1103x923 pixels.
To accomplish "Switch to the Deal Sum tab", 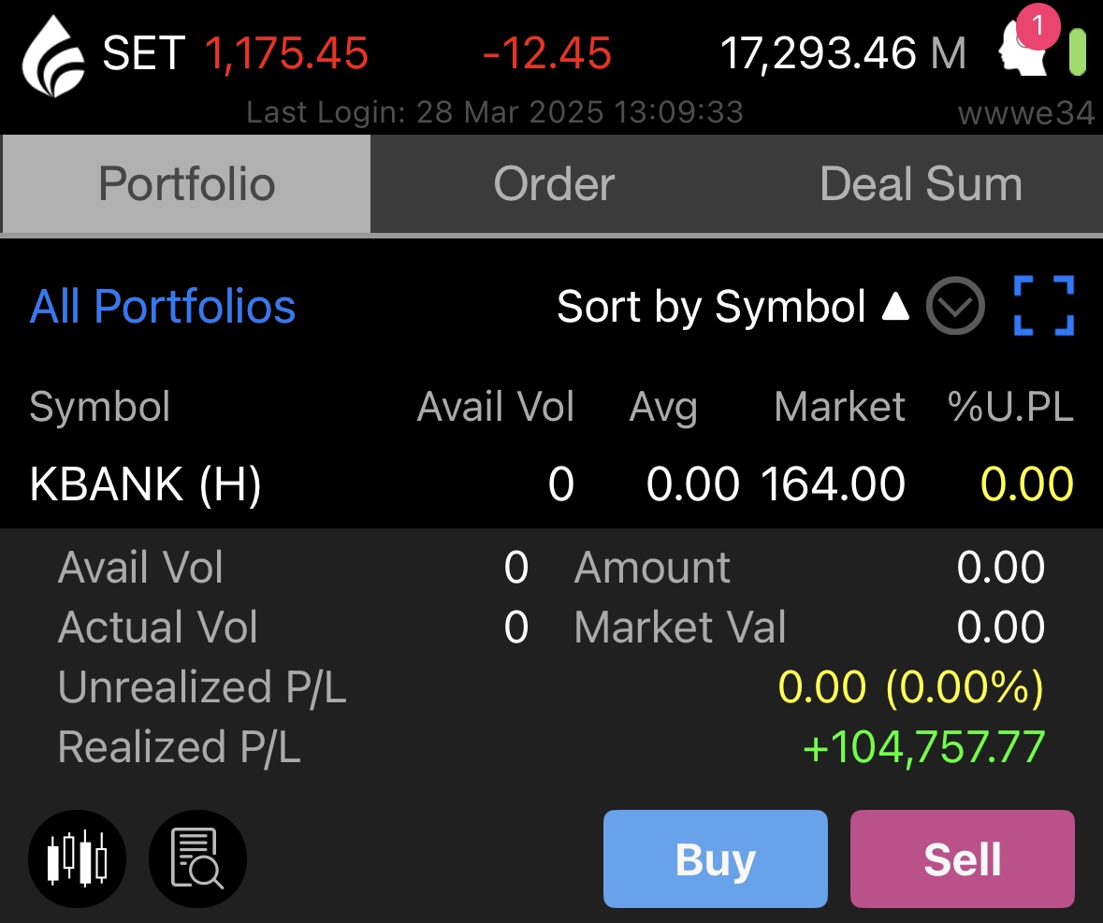I will [x=921, y=184].
